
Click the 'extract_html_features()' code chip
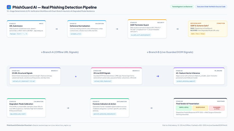click(x=103, y=81)
